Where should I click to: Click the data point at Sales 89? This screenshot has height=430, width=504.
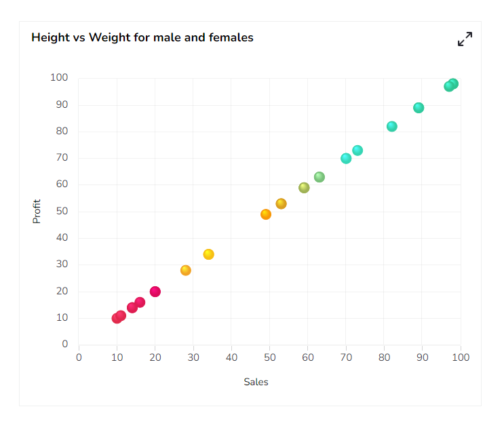click(x=419, y=108)
